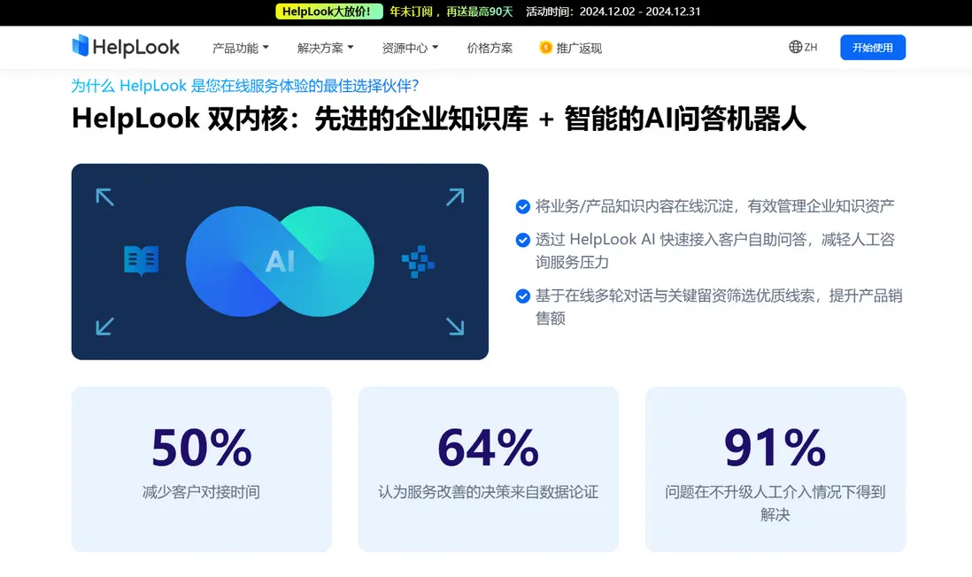Click checkmark icon beside 基于在线多轮对话
Image resolution: width=972 pixels, height=577 pixels.
tap(522, 296)
